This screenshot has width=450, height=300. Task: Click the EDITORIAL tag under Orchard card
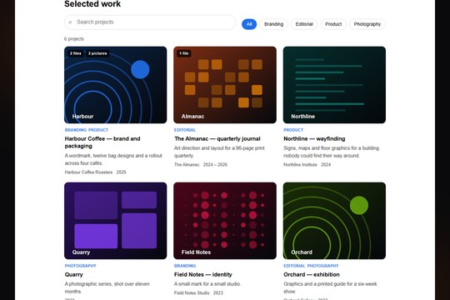(x=294, y=266)
